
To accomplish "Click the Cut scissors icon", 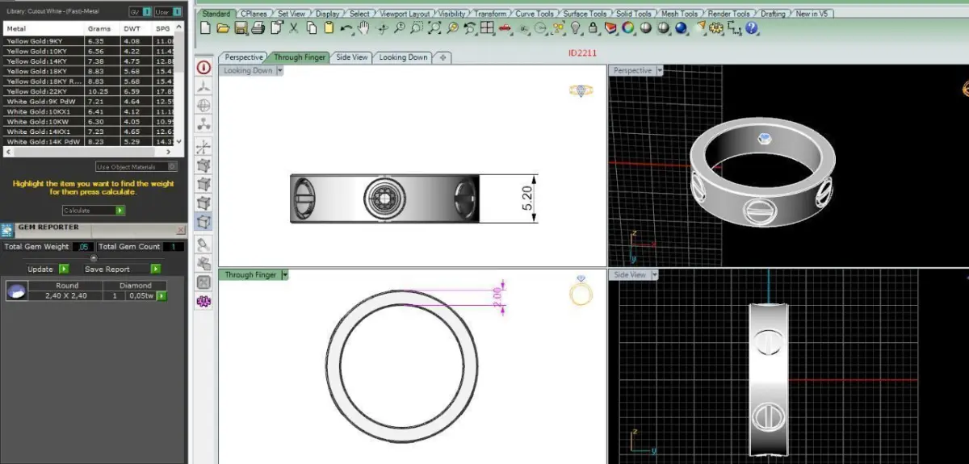I will coord(294,27).
